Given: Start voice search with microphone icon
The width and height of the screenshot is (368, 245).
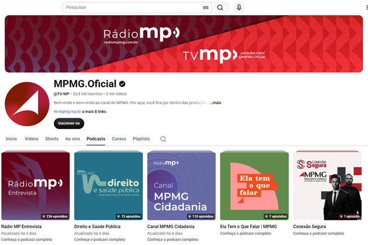Looking at the screenshot, I should coord(239,8).
